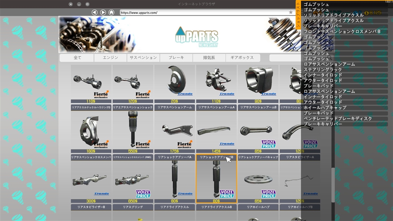393x221 pixels.
Task: Select the 120$ Fierte part in top row
Action: [133, 84]
